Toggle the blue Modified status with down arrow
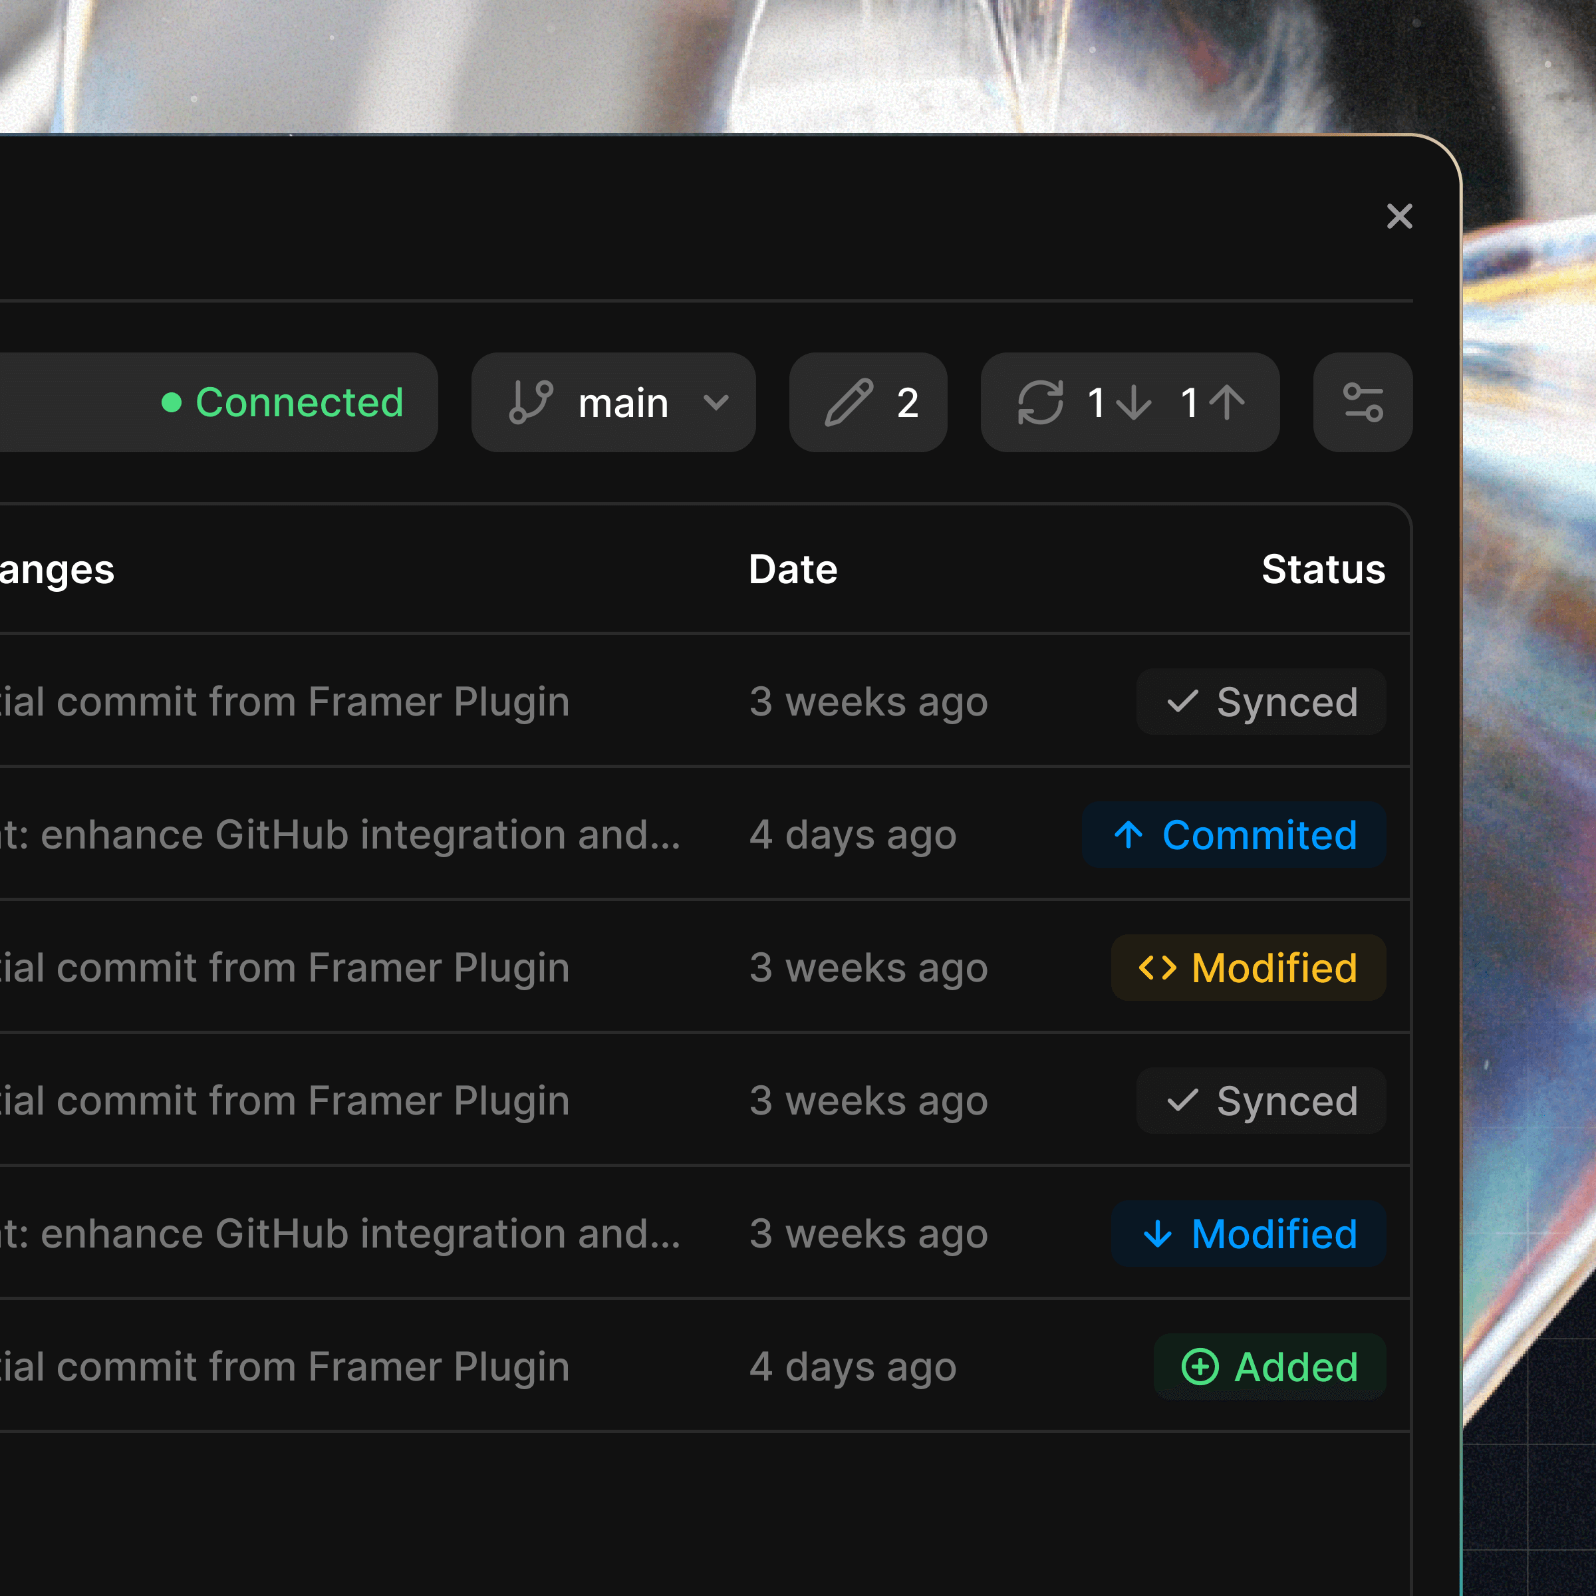1596x1596 pixels. (x=1248, y=1234)
